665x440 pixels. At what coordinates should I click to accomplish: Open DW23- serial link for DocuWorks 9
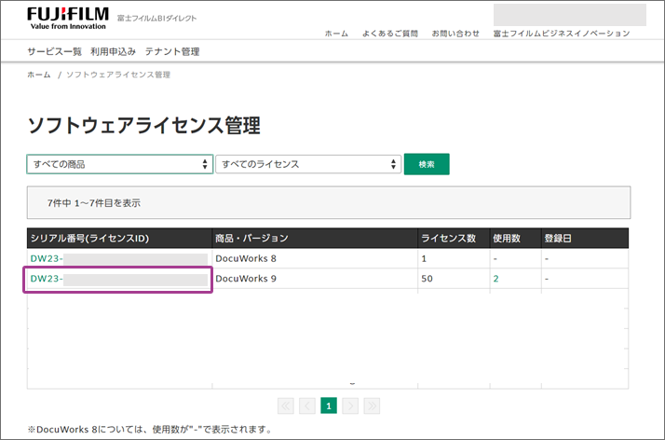47,279
